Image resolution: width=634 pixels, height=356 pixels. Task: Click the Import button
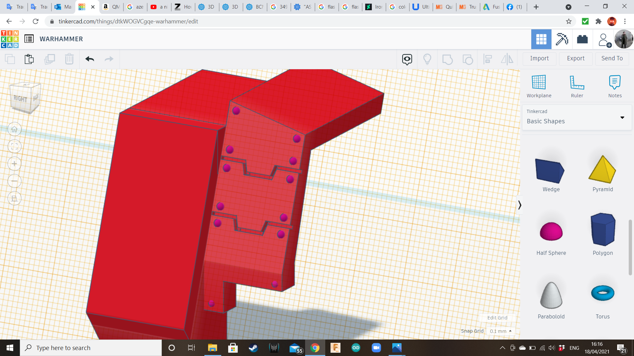(x=539, y=58)
